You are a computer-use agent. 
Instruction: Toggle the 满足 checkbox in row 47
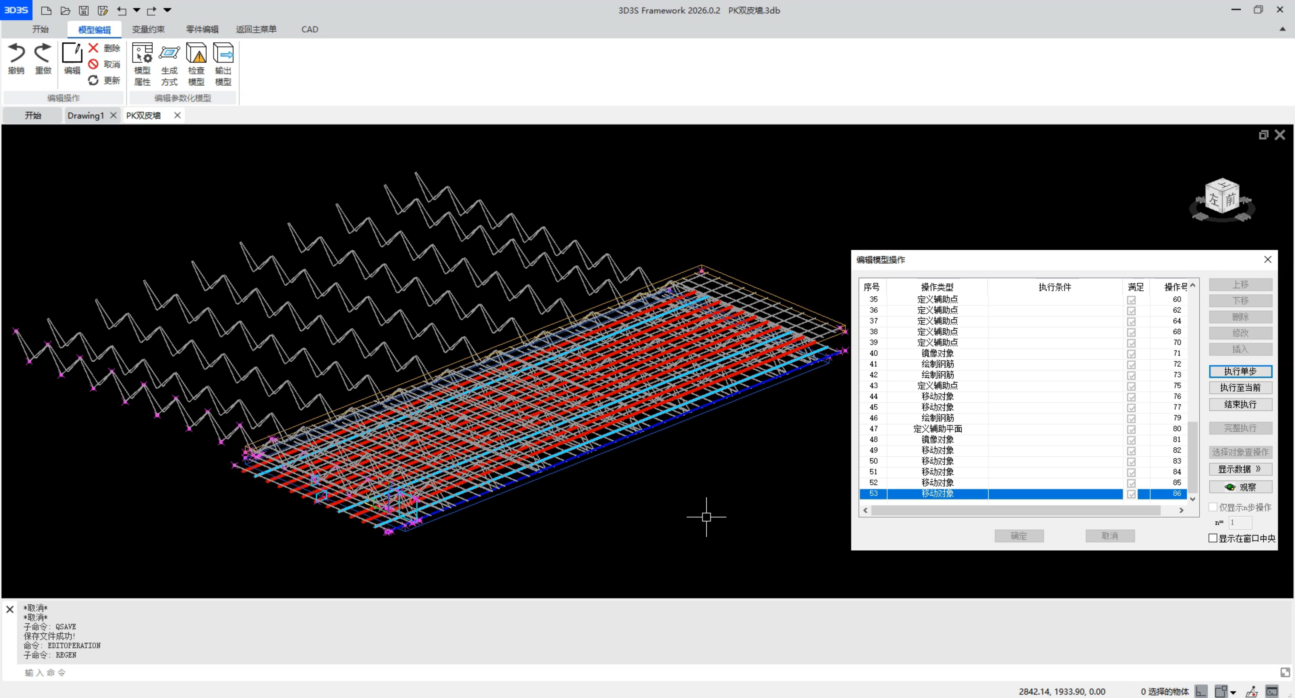click(1131, 429)
